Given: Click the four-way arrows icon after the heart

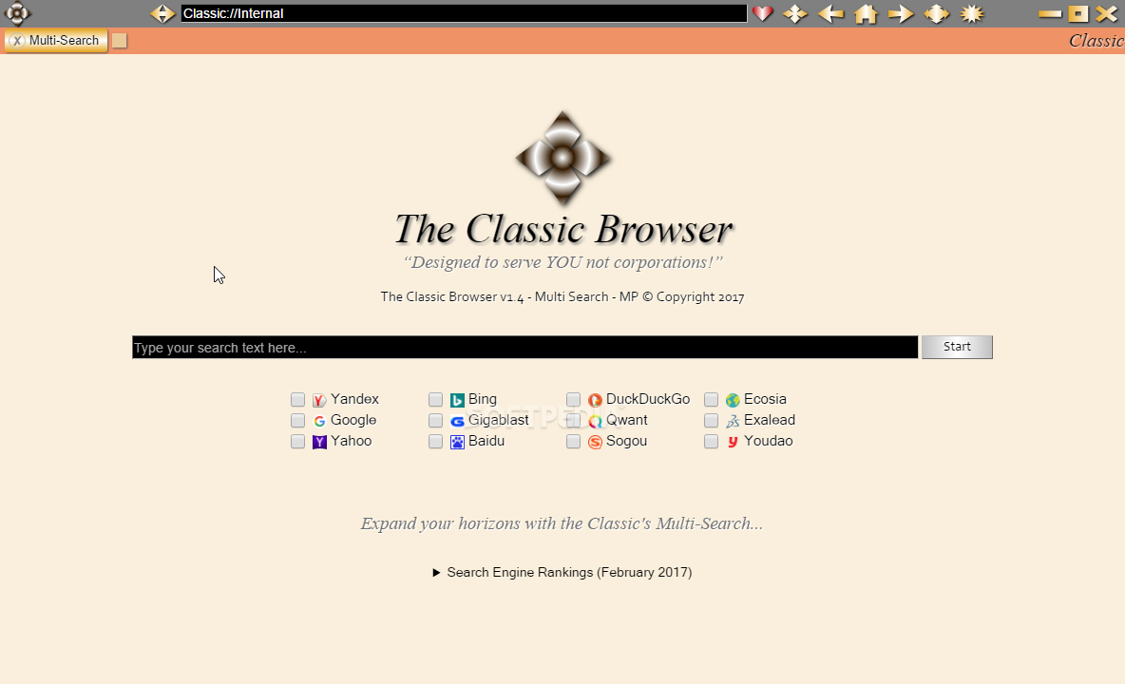Looking at the screenshot, I should pos(795,13).
